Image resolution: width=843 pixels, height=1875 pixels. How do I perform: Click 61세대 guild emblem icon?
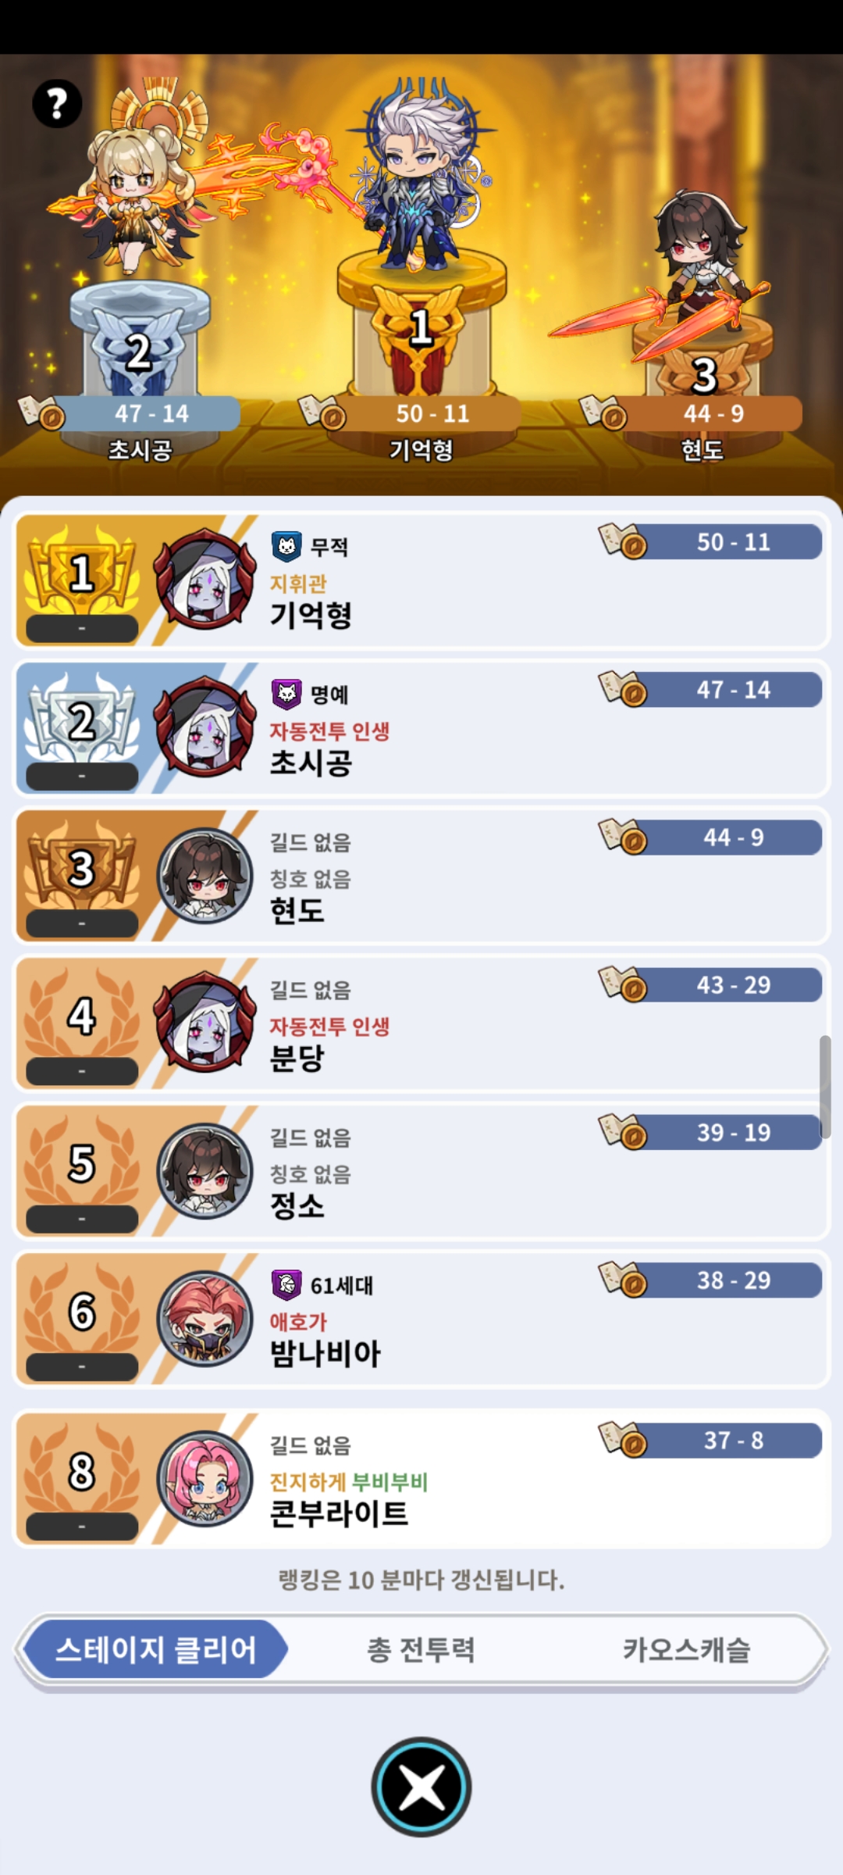coord(286,1284)
